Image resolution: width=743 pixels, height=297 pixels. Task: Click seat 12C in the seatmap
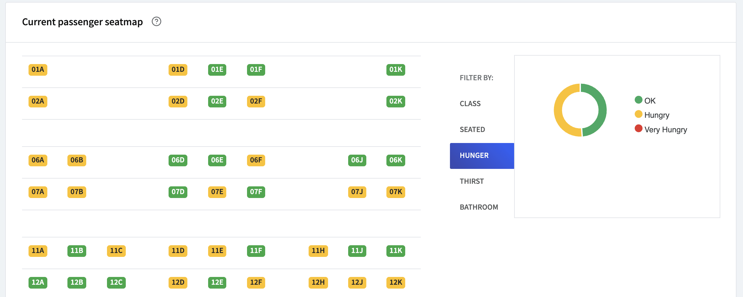point(116,282)
